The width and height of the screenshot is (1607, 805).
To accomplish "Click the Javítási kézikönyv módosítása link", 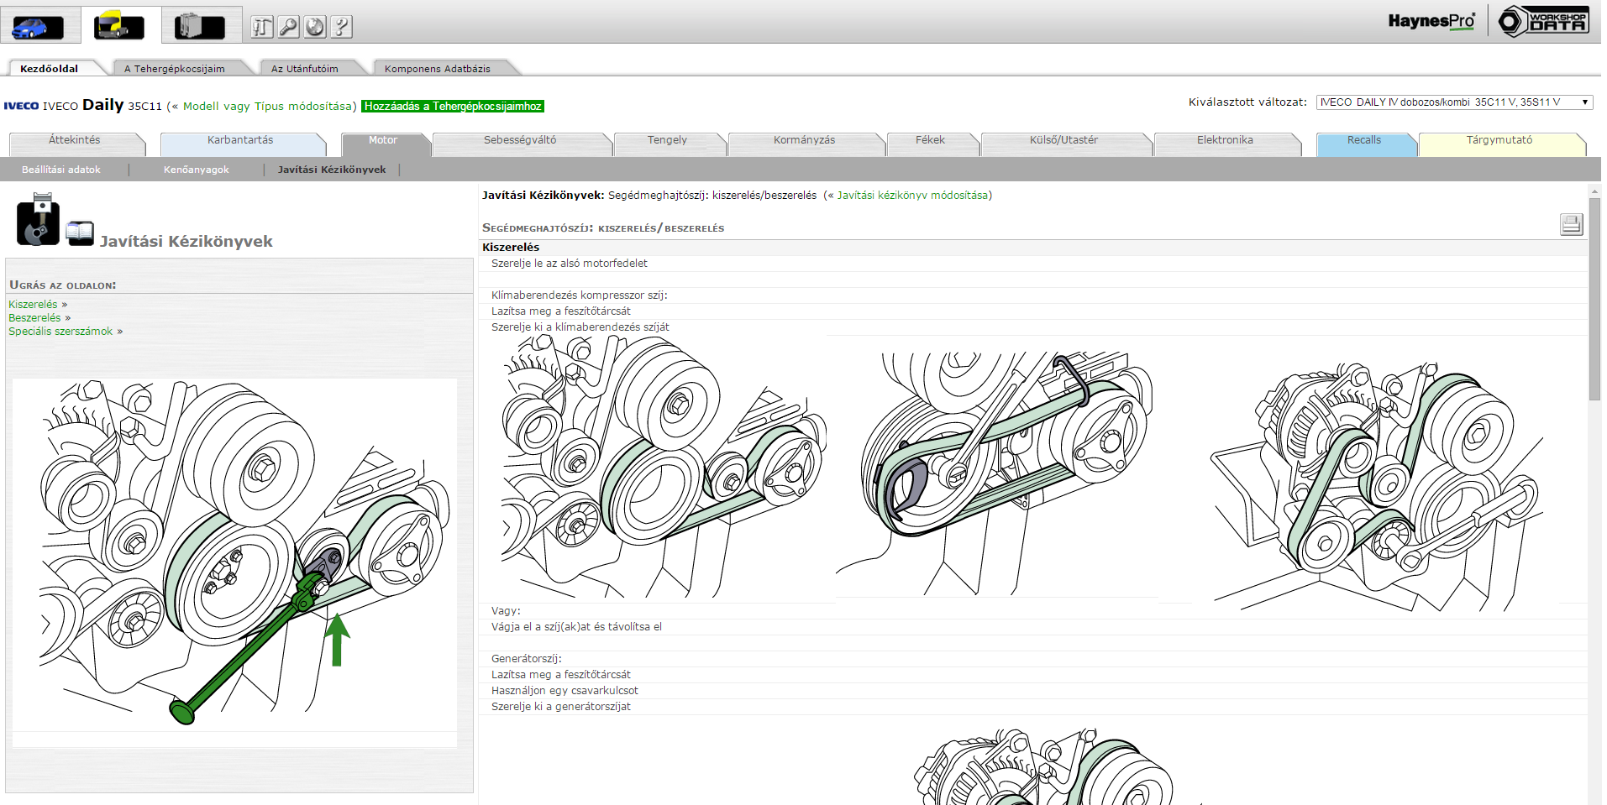I will 912,196.
